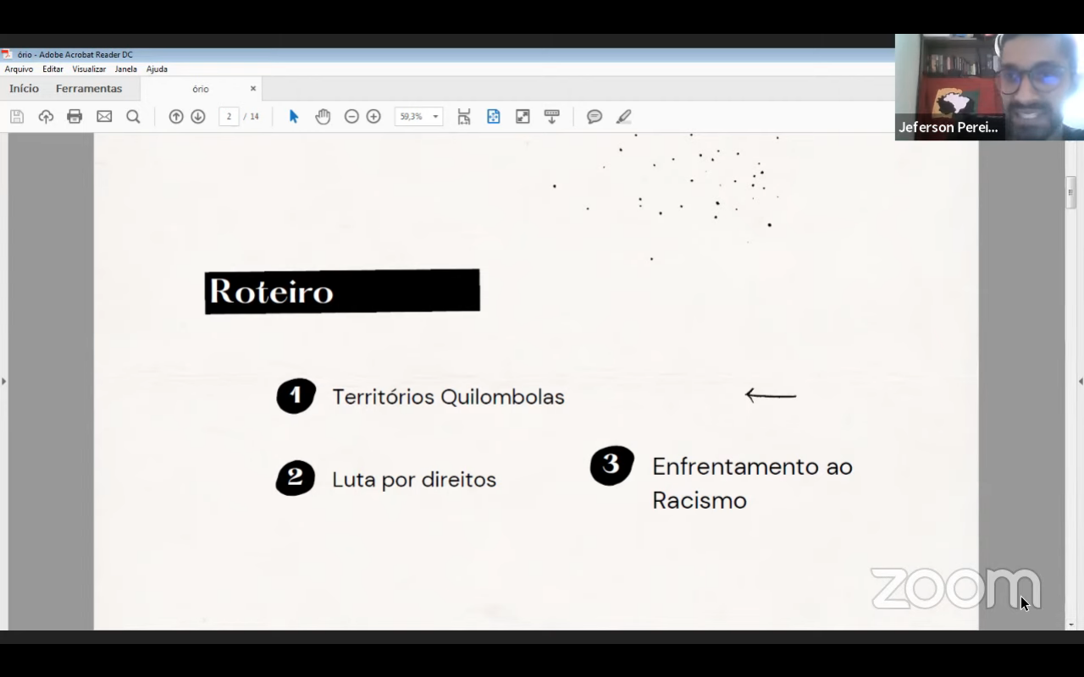Open the 59,3% zoom level dropdown
1084x677 pixels.
[435, 117]
